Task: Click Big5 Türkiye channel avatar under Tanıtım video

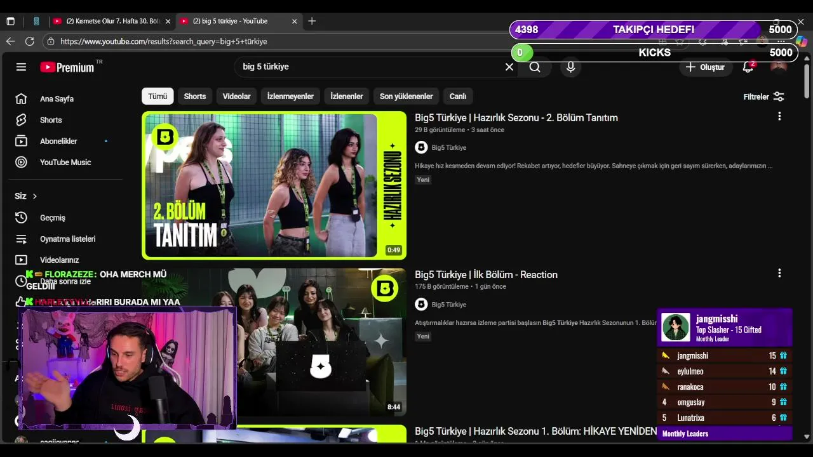Action: (421, 147)
